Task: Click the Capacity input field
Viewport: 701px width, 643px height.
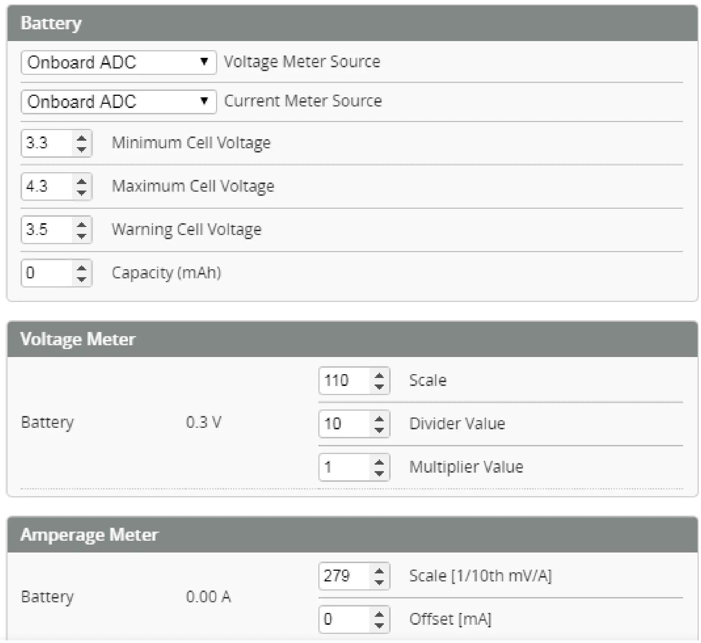Action: [46, 273]
